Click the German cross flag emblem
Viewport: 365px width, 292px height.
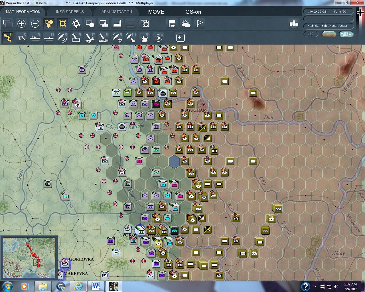(x=360, y=13)
